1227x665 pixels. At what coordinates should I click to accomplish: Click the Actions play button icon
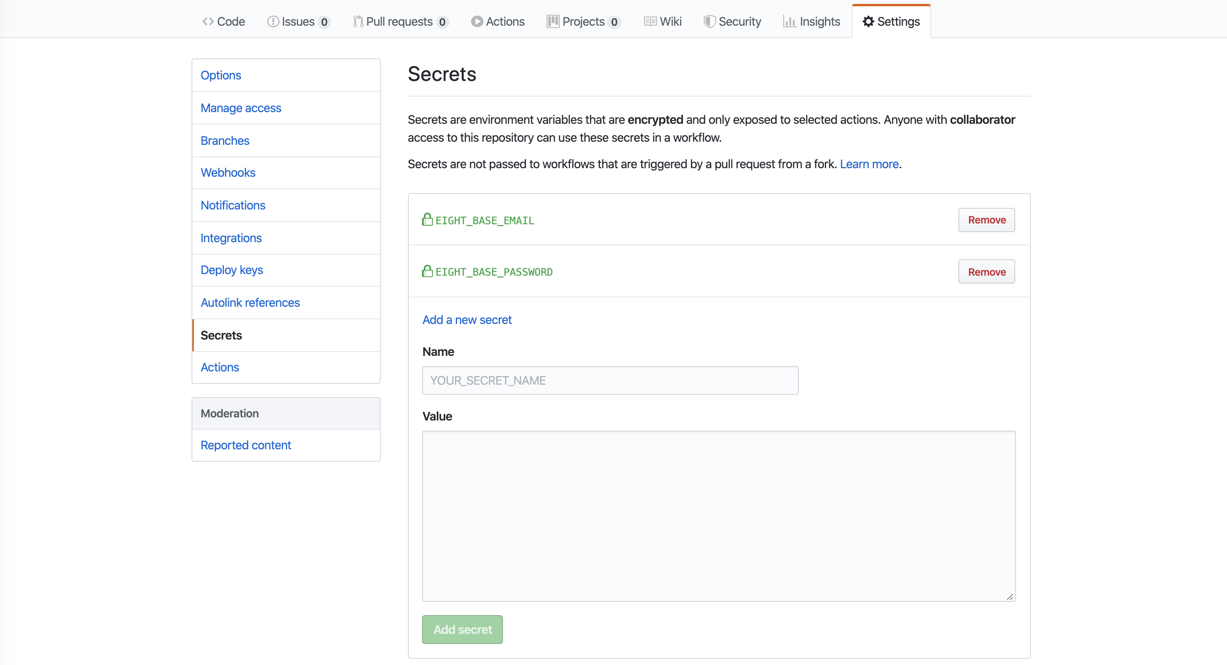coord(477,21)
